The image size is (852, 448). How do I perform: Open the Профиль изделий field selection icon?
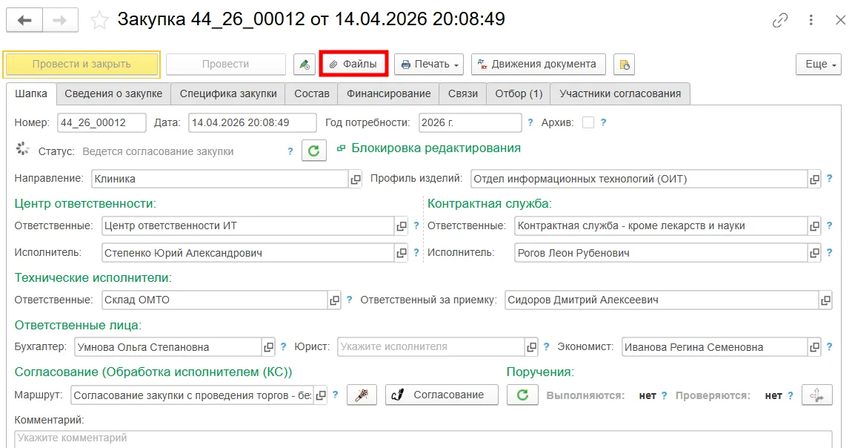click(x=814, y=179)
